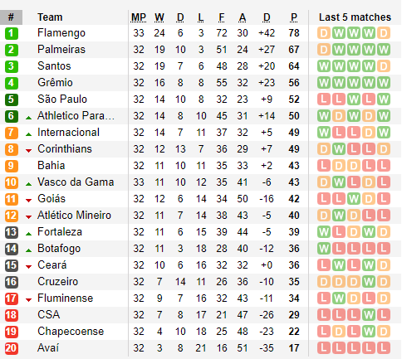Click Flamengo's rank 1 green badge
This screenshot has height=359, width=402.
[x=12, y=33]
